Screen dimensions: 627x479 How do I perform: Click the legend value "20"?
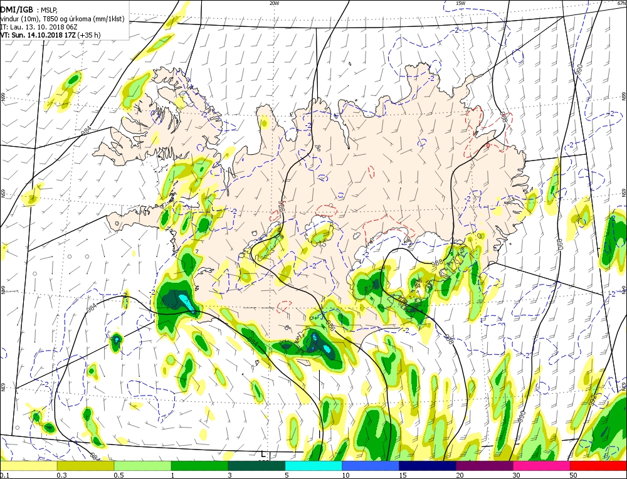[460, 475]
